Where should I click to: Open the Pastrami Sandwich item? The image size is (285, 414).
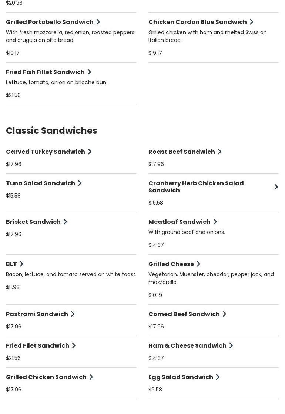click(37, 314)
